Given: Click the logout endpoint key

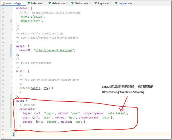Looking at the screenshot, I should pyautogui.click(x=27, y=122).
